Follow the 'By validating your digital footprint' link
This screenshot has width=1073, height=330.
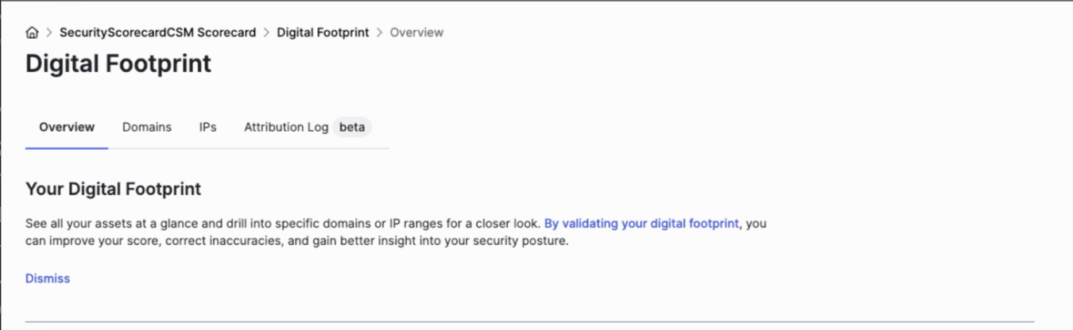(x=642, y=224)
